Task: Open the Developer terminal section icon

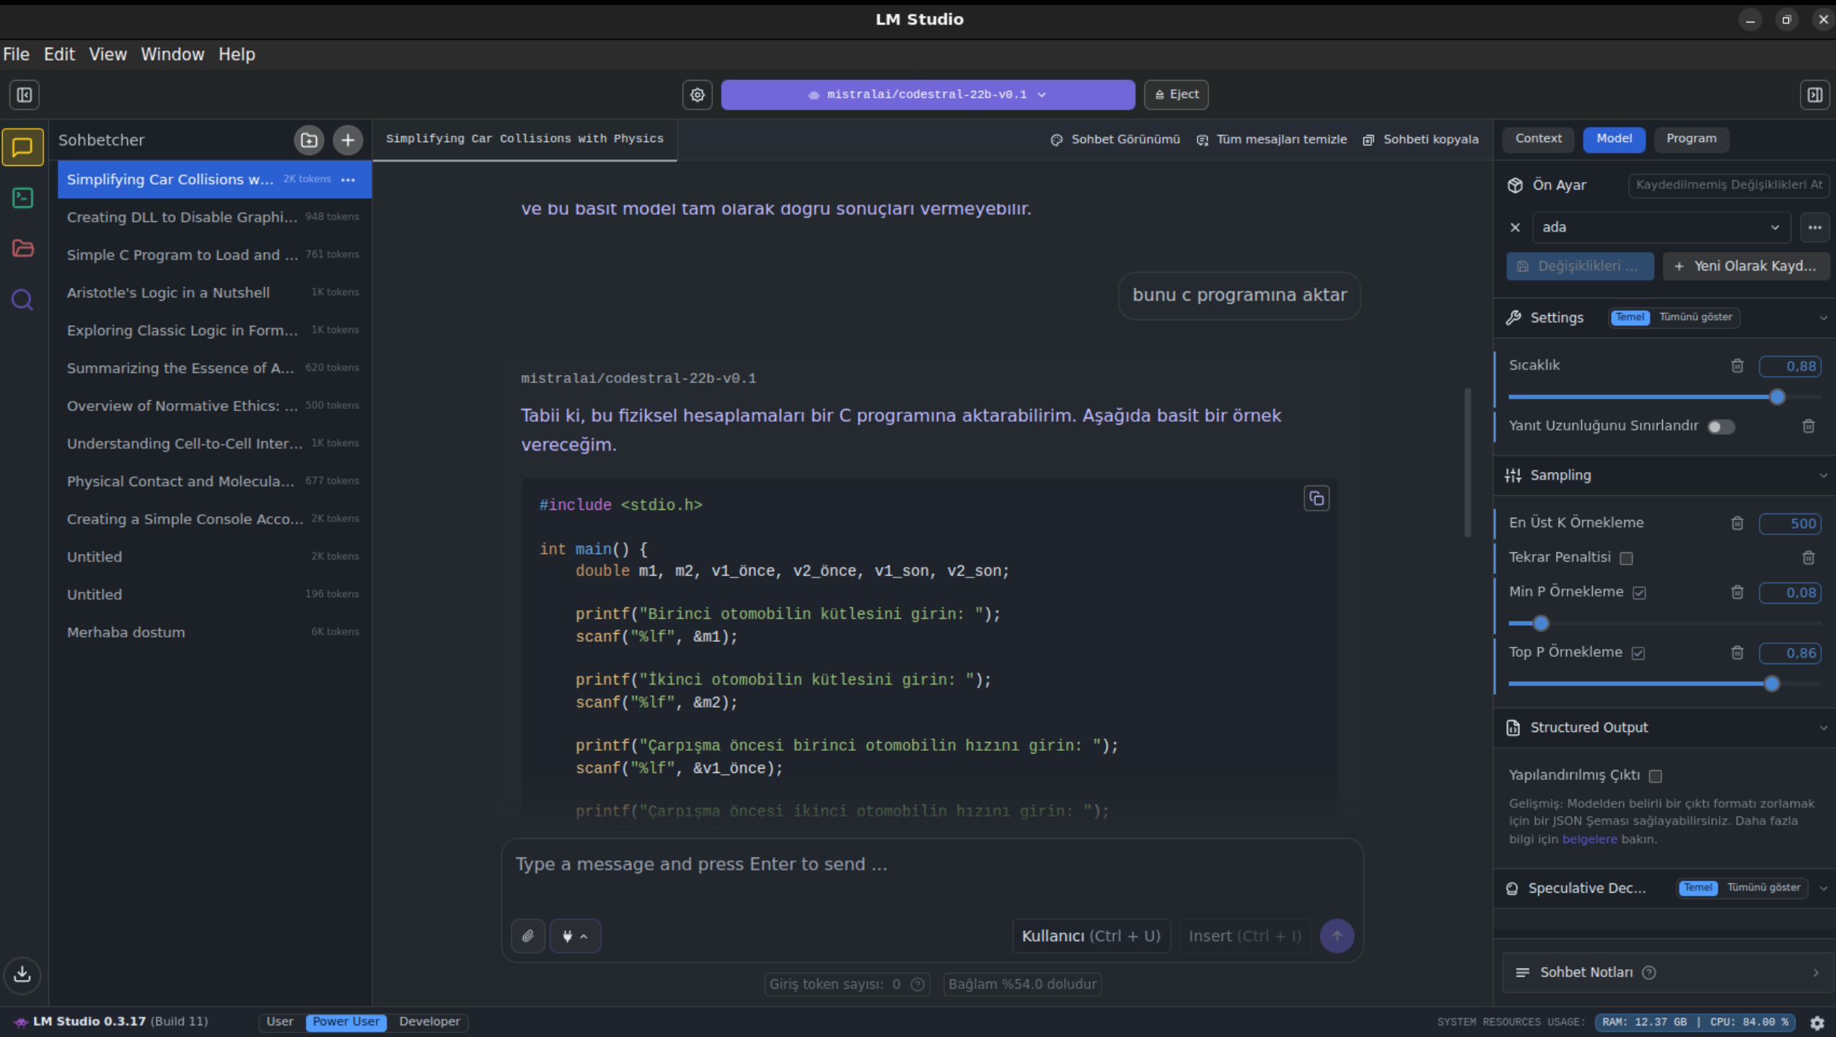Action: click(x=23, y=198)
